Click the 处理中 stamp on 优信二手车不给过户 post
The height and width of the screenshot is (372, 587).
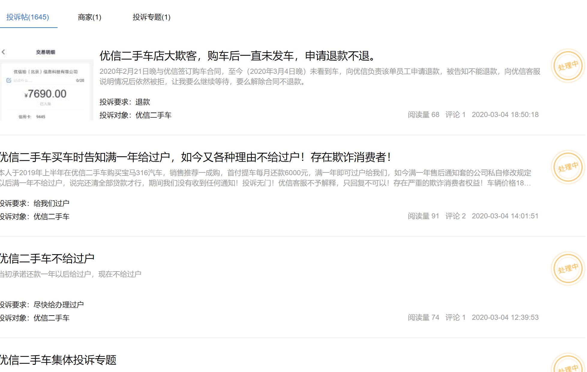[568, 268]
